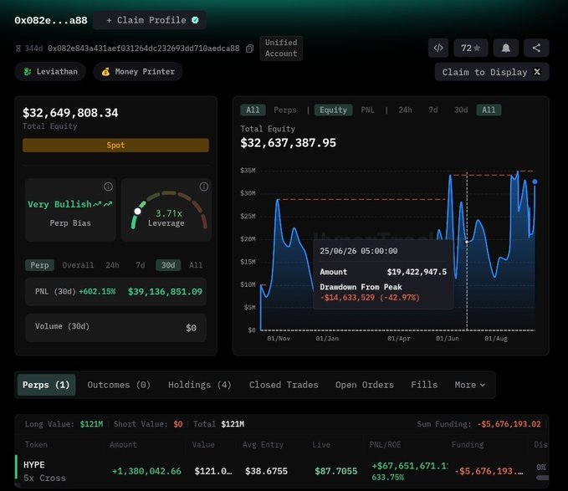Switch PNL period to 7d in left panel

point(141,265)
